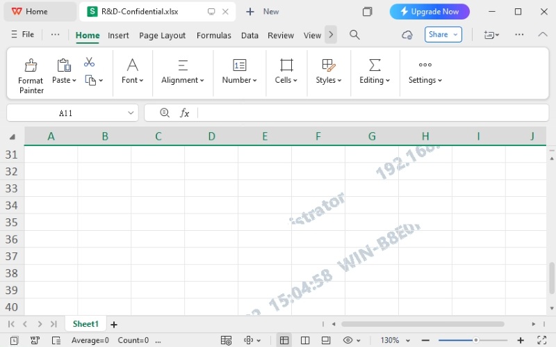Expand the Name Box dropdown arrow

coord(131,113)
